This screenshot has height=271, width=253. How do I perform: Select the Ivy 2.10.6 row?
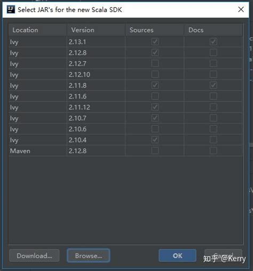coord(125,129)
